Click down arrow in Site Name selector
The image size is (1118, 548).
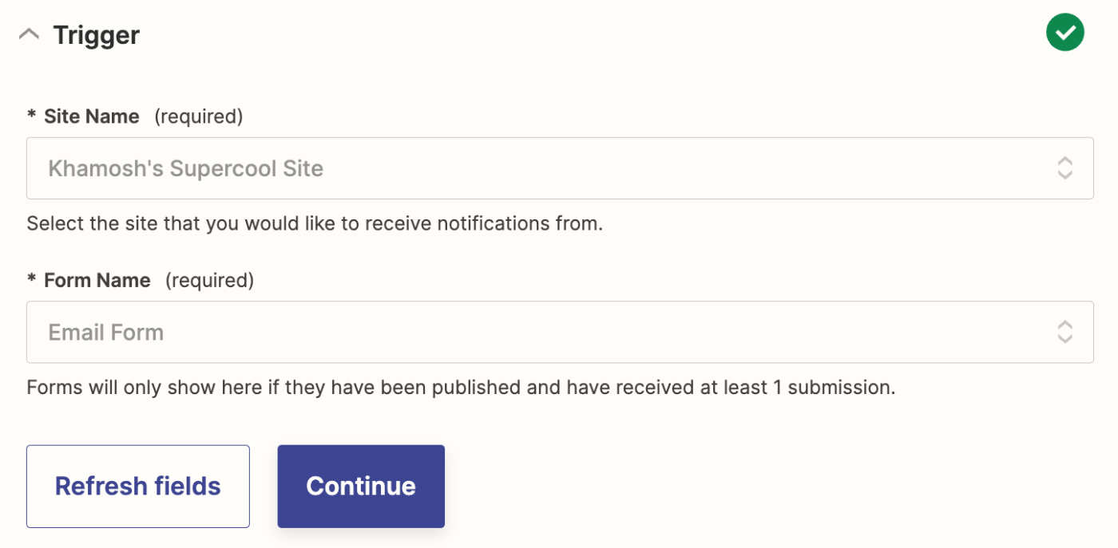tap(1064, 175)
